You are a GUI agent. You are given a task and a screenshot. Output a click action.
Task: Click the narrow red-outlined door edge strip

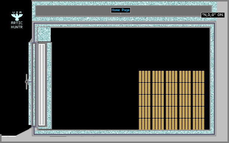point(34,85)
